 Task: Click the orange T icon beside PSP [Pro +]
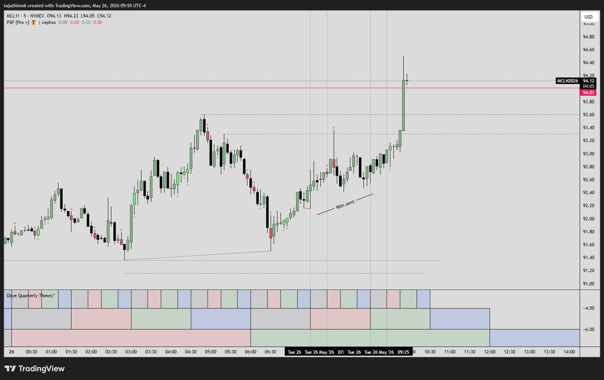tap(34, 23)
